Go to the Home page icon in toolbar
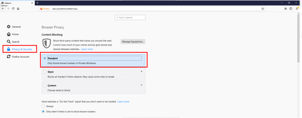This screenshot has width=302, height=118. point(18,9)
